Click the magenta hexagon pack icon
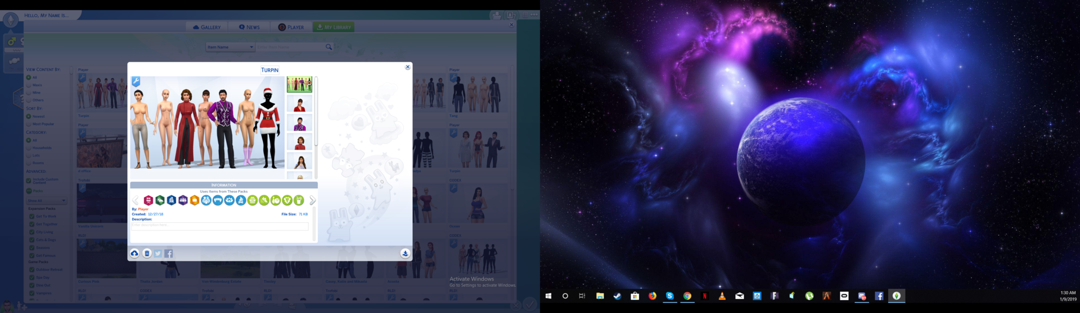 click(148, 200)
